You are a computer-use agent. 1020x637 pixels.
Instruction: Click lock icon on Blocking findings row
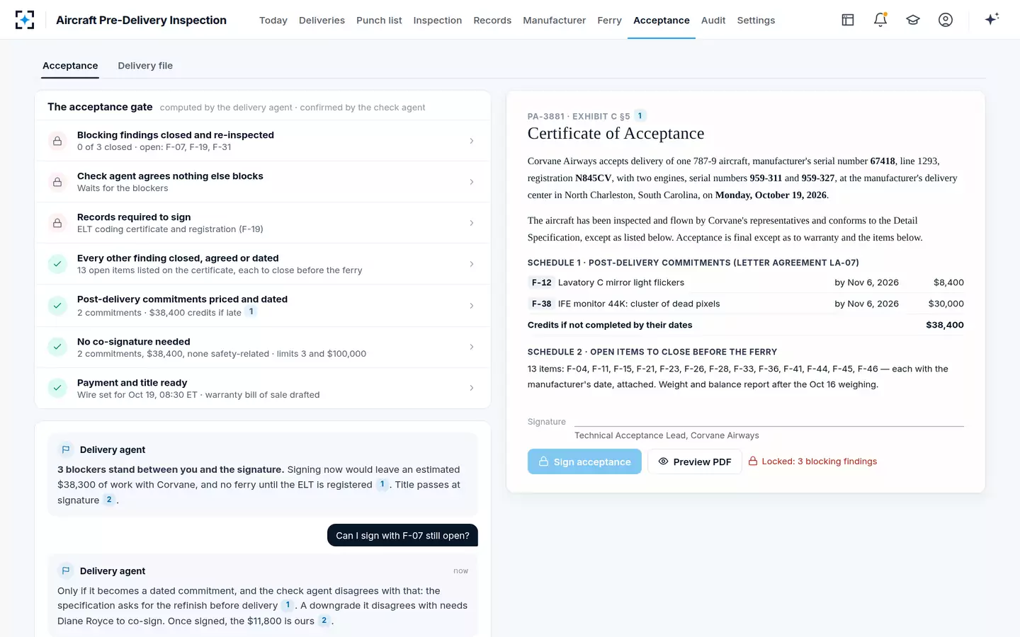(57, 141)
